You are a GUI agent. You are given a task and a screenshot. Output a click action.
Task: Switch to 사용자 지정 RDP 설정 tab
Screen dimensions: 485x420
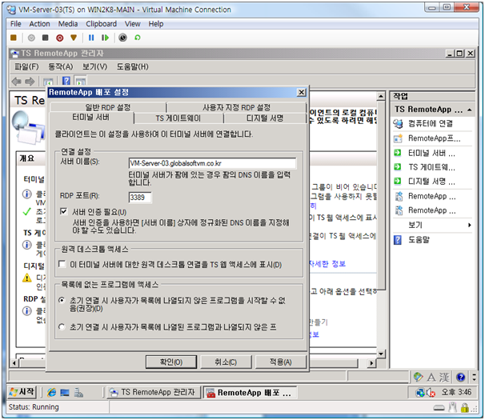[x=236, y=107]
